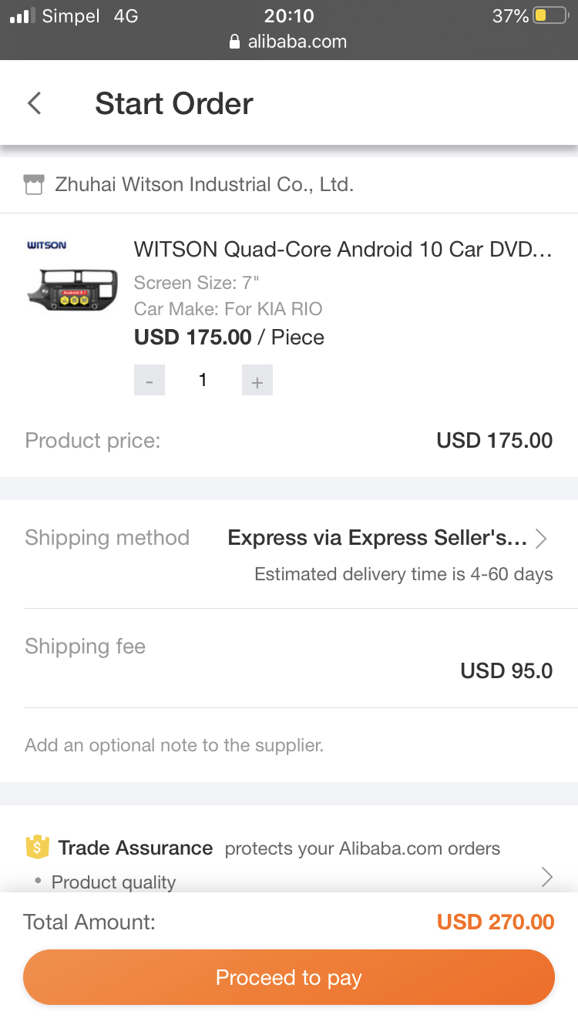578x1028 pixels.
Task: Tap the battery icon in status bar
Action: pyautogui.click(x=549, y=15)
